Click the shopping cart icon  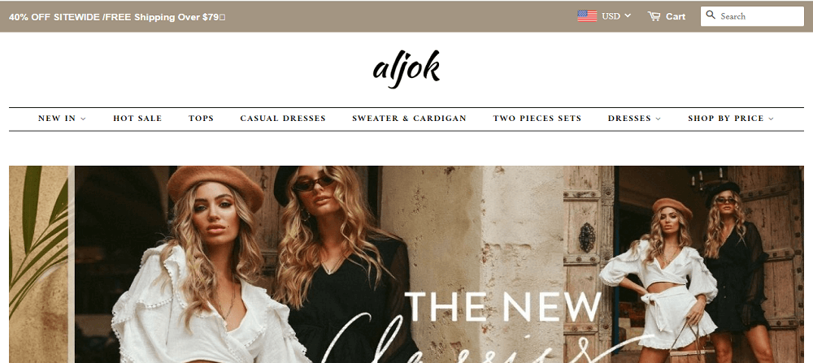654,16
